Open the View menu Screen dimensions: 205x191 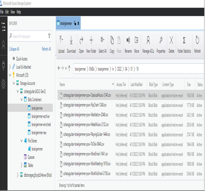[x=12, y=12]
